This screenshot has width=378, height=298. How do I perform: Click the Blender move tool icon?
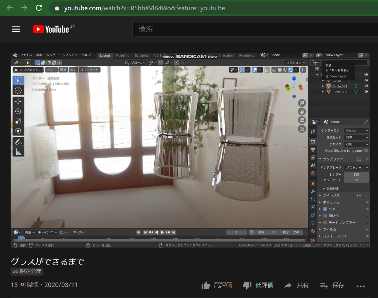18,101
